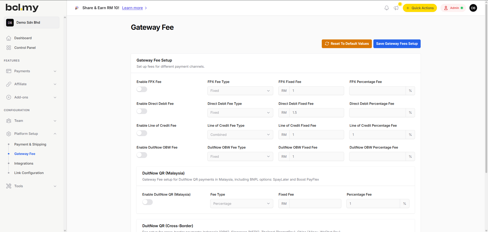Click the sidebar scrollbar down arrow
The width and height of the screenshot is (488, 232).
(x=65, y=230)
